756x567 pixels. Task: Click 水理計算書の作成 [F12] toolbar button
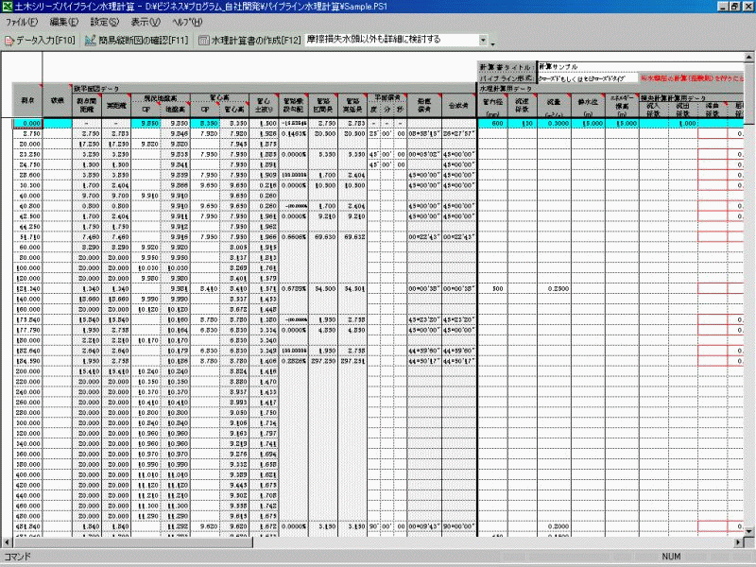coord(249,41)
